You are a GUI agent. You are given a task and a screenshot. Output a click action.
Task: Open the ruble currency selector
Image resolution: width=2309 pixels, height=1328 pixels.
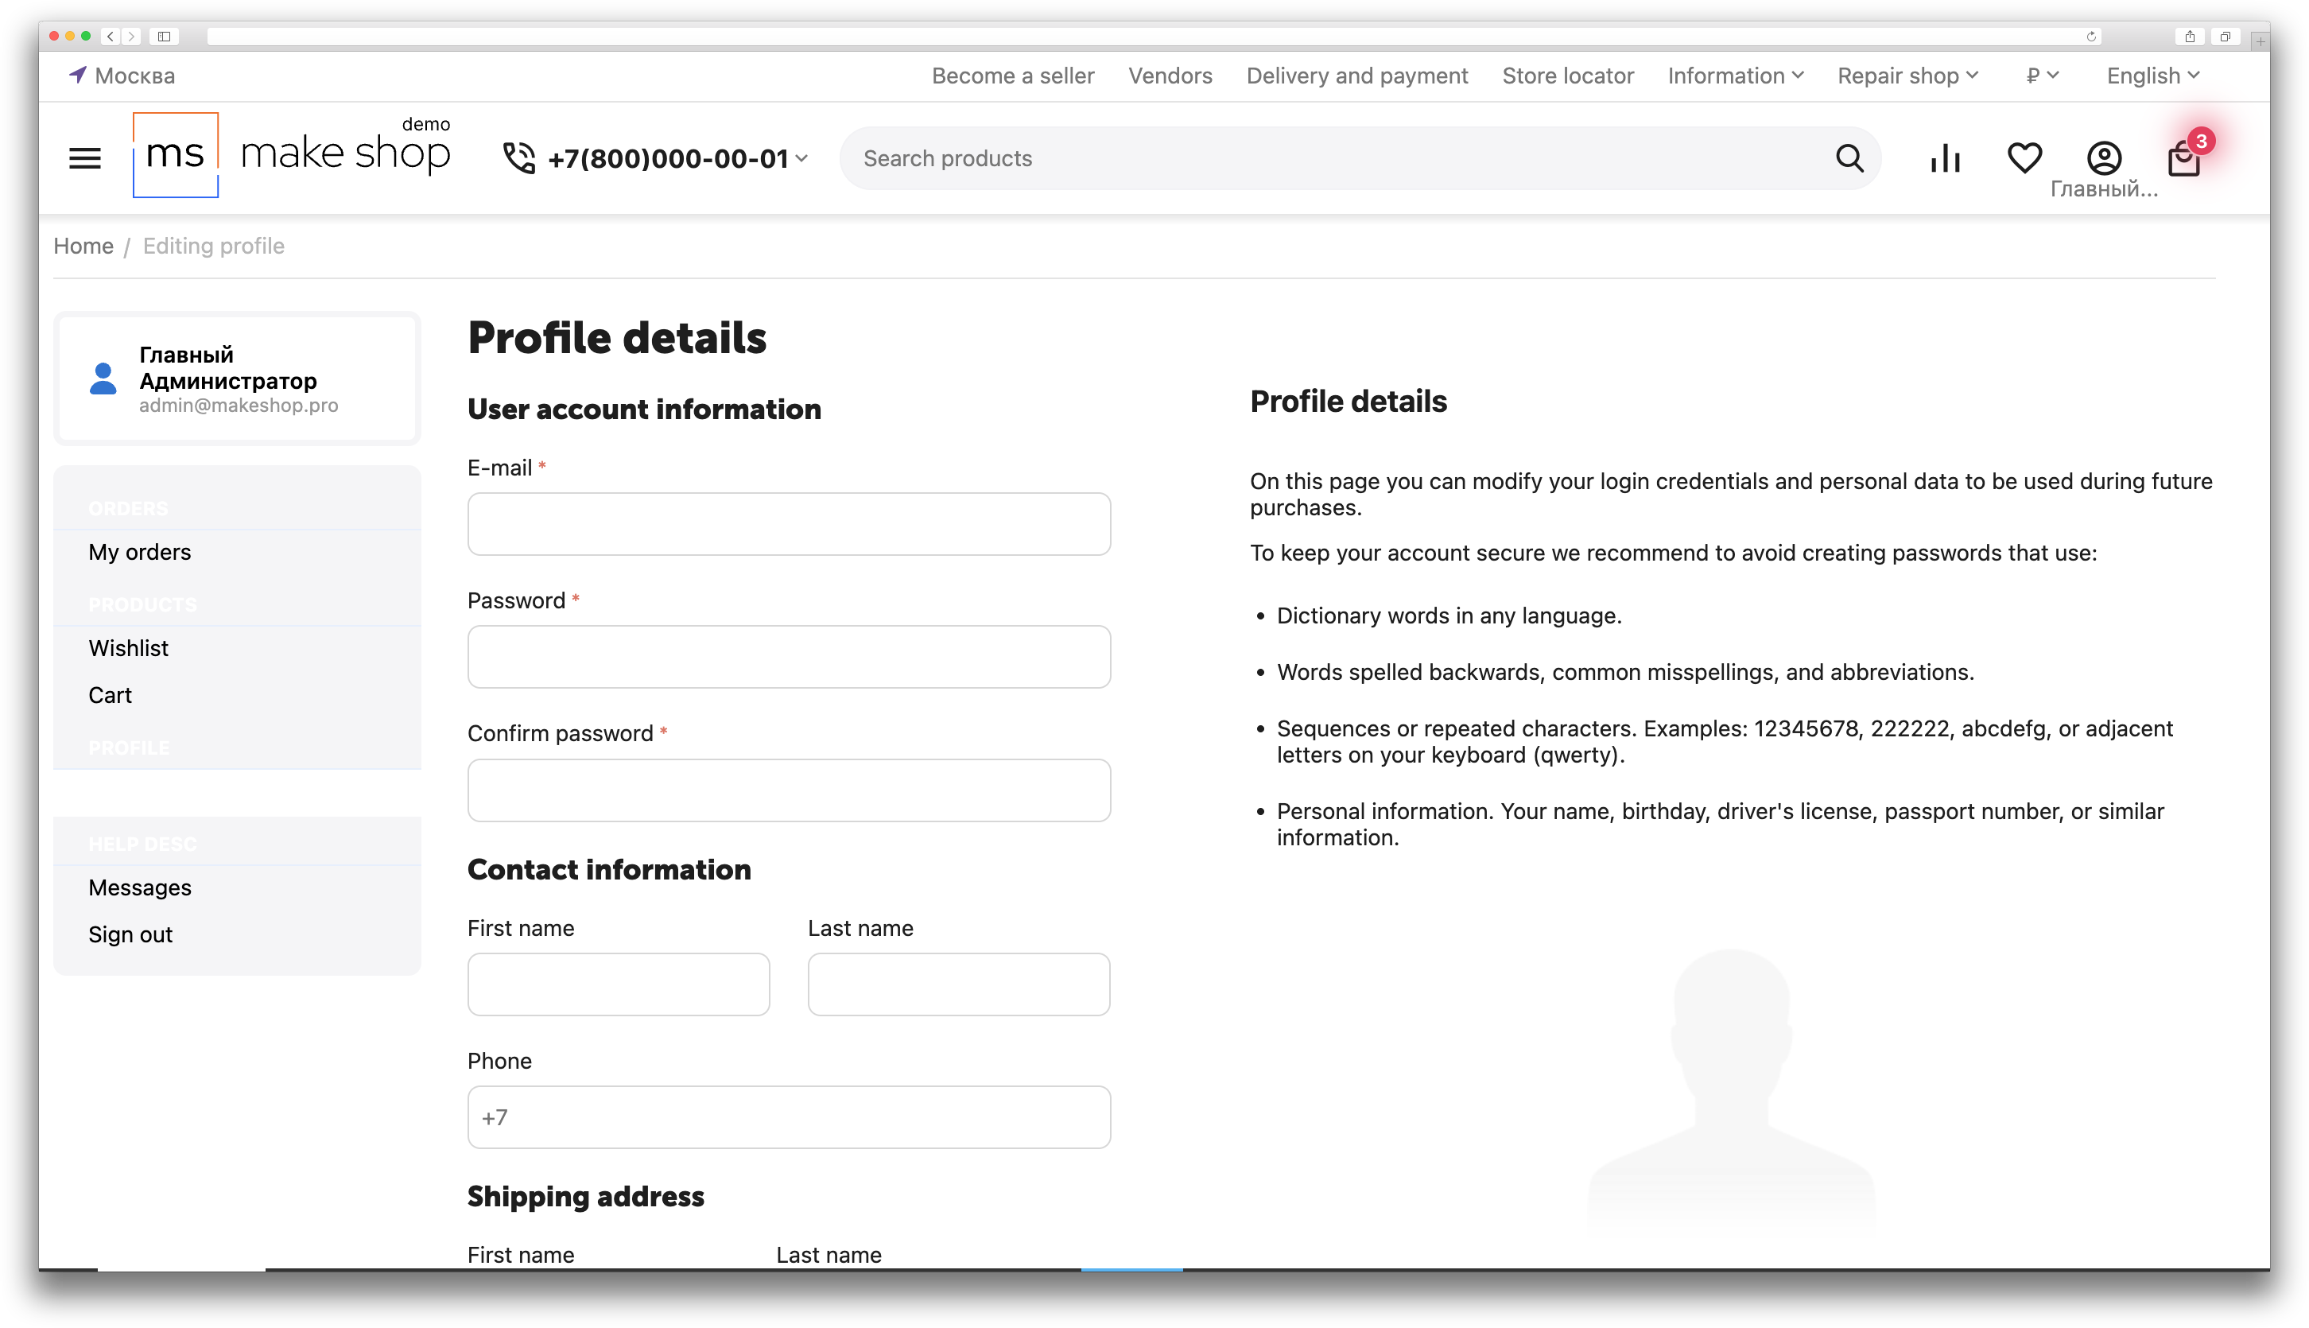(2042, 76)
